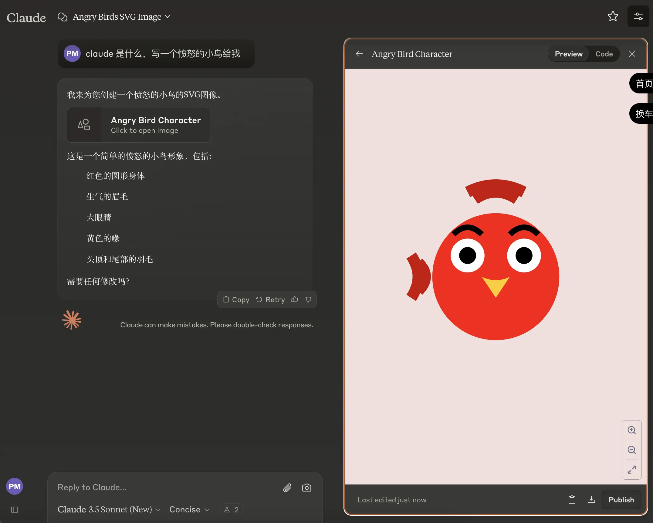Click the user message about the angry bird
Image resolution: width=653 pixels, height=523 pixels.
click(x=163, y=54)
